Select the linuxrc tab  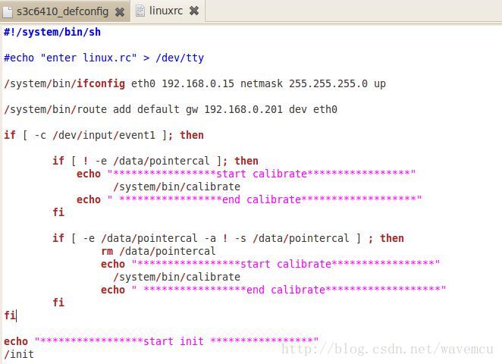(x=167, y=11)
